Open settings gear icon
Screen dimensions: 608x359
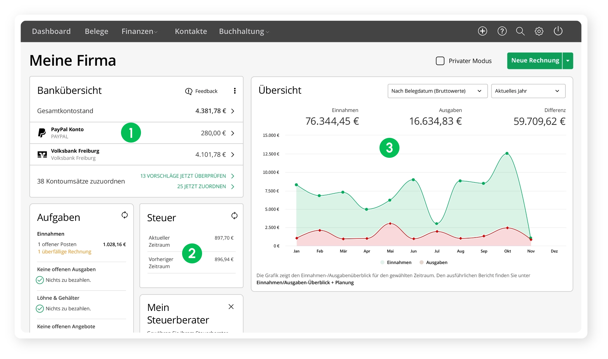[539, 31]
